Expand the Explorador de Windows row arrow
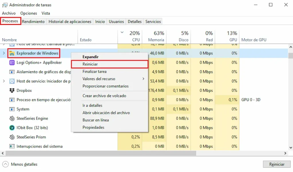Viewport: 293px width, 172px height. (4, 53)
